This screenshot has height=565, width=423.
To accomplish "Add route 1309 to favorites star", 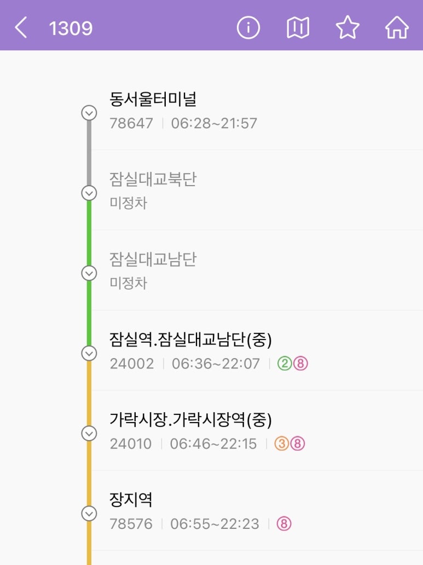I will tap(347, 27).
